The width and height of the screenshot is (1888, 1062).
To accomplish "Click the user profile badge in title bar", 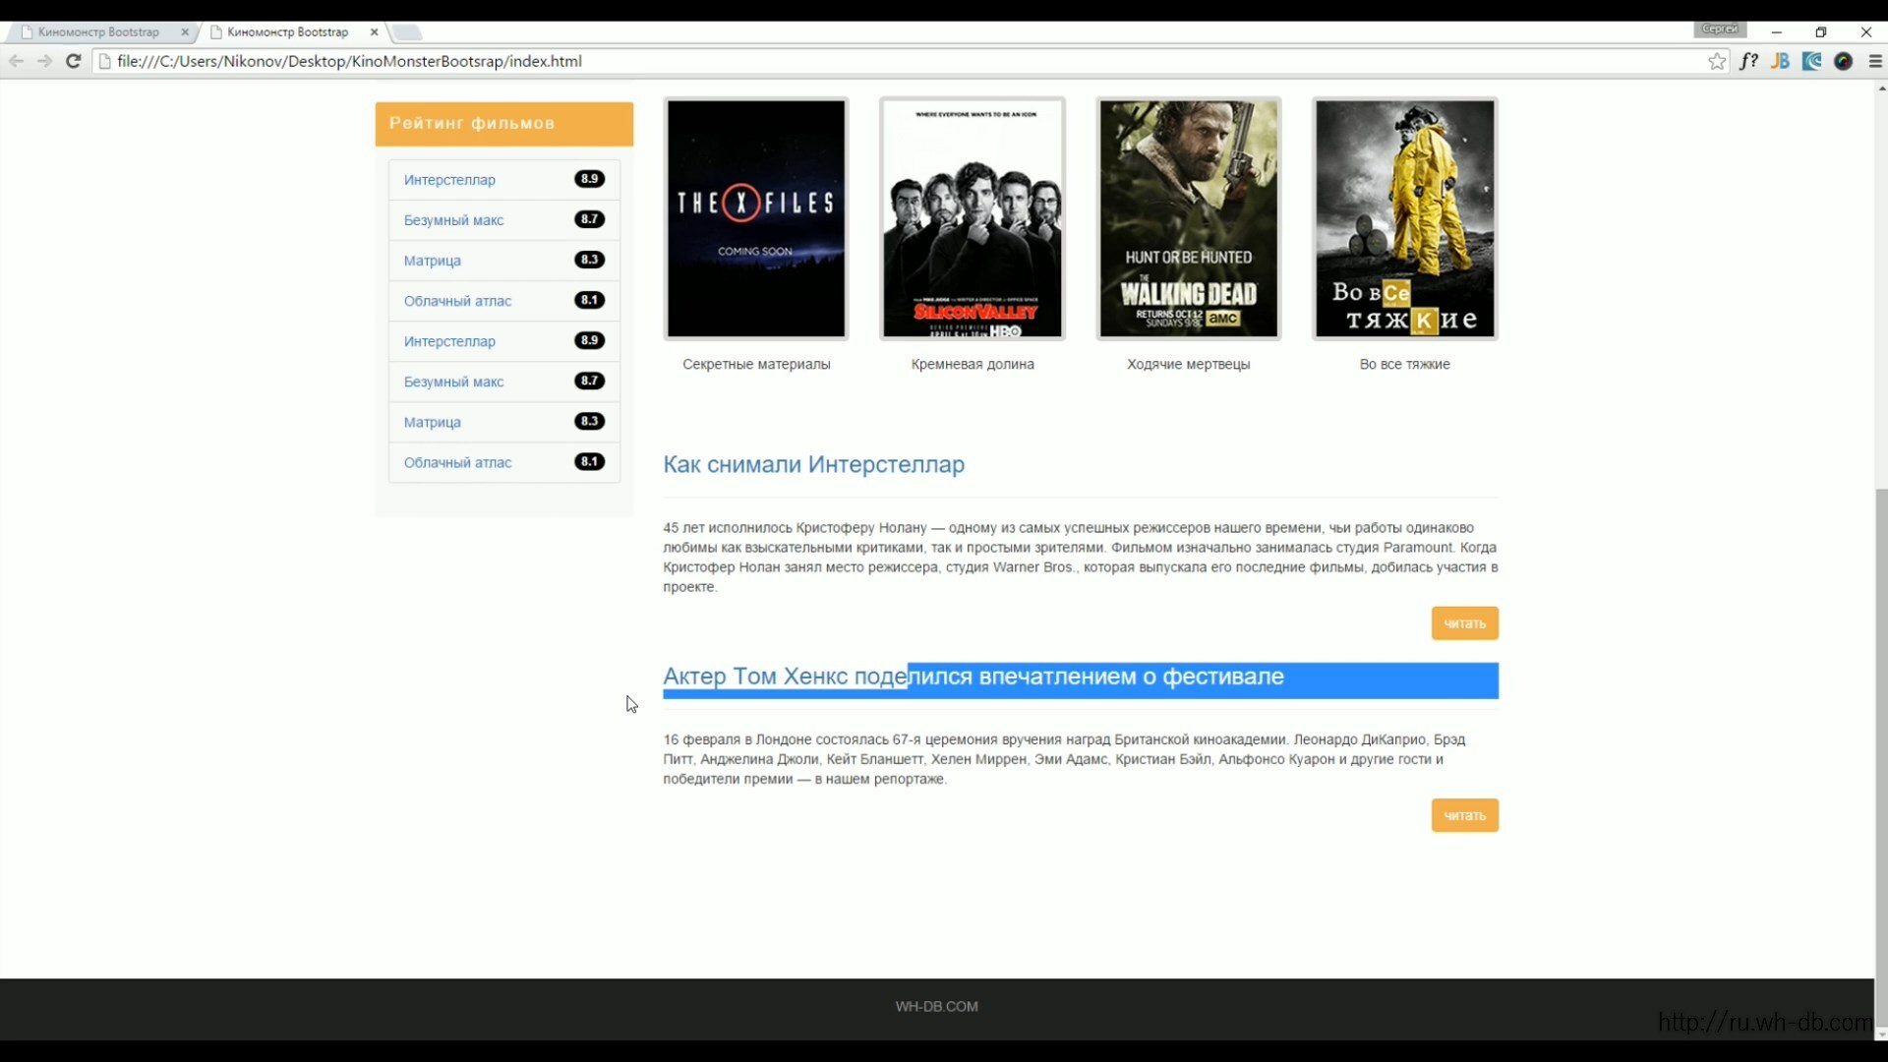I will point(1720,29).
